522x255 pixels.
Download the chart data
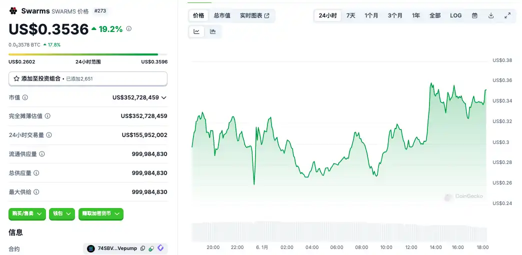[x=491, y=15]
